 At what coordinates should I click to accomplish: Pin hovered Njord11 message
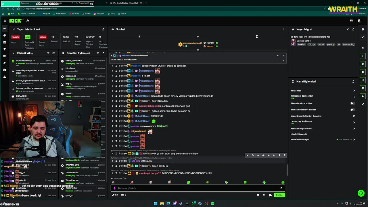[279, 155]
